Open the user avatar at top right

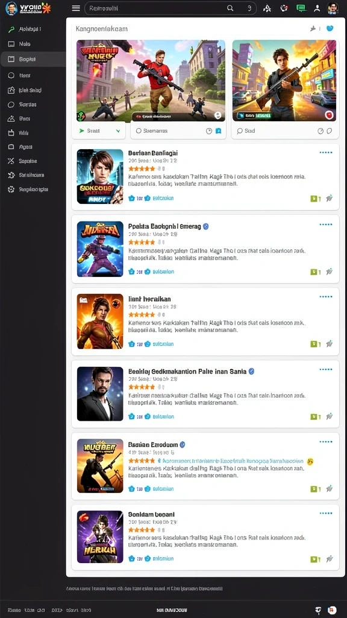[x=333, y=8]
